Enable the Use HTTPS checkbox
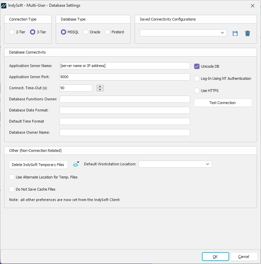 click(x=197, y=91)
